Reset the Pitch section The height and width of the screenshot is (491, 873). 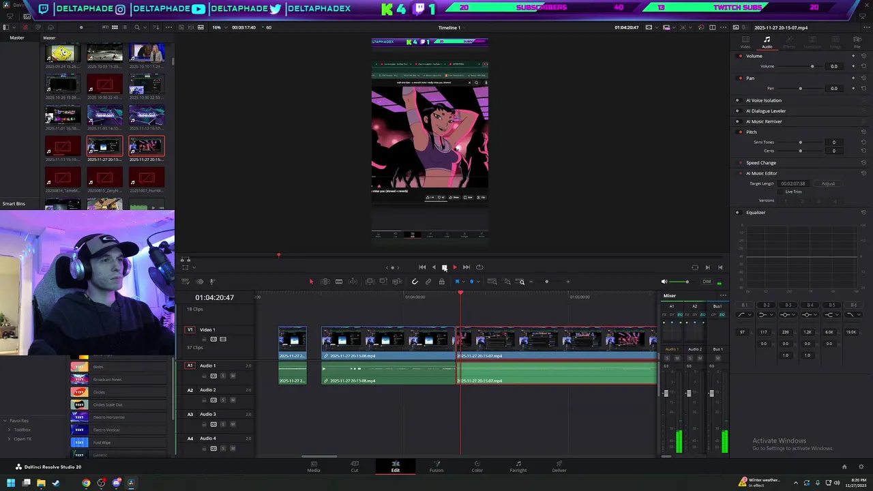point(863,132)
